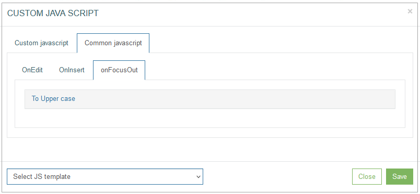Select the Common javascript tab

113,43
